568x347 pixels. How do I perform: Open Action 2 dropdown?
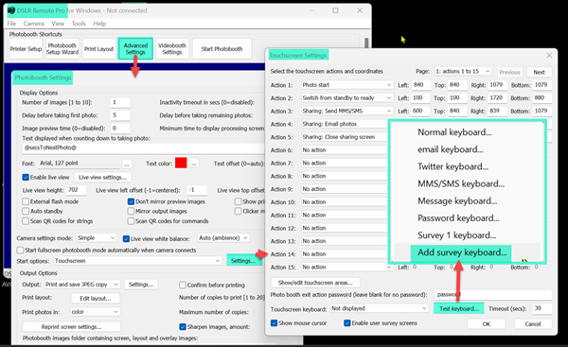pos(347,98)
